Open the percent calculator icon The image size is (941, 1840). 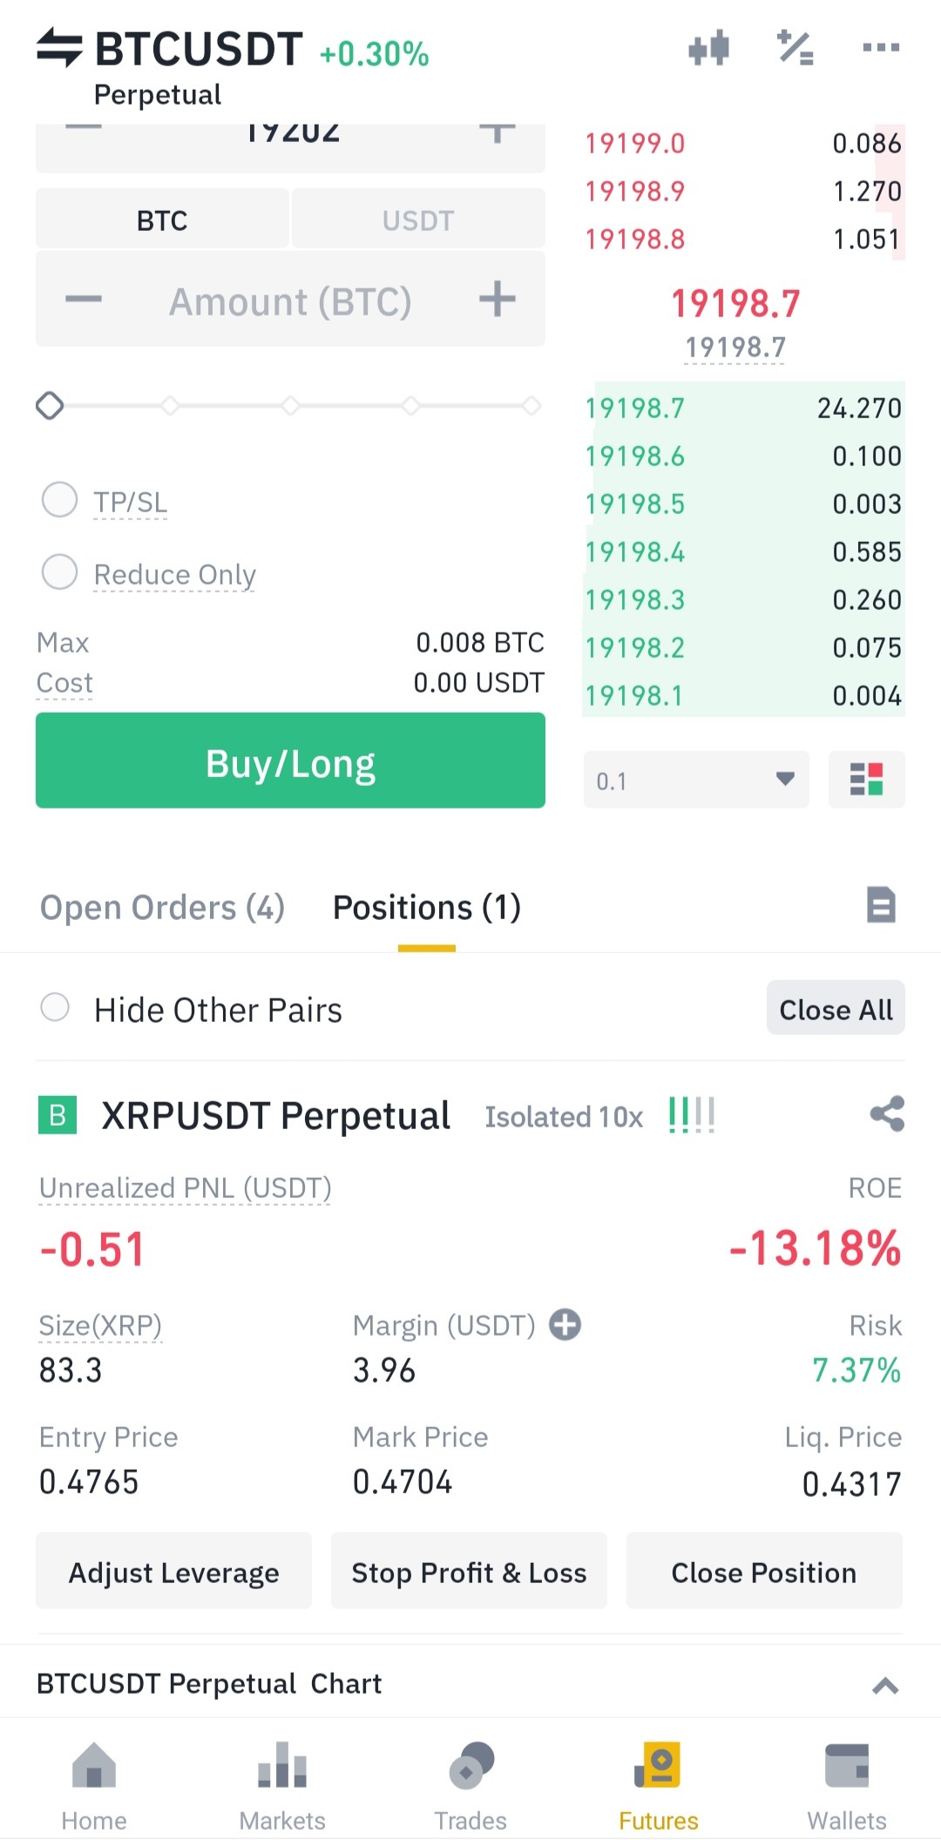point(795,48)
